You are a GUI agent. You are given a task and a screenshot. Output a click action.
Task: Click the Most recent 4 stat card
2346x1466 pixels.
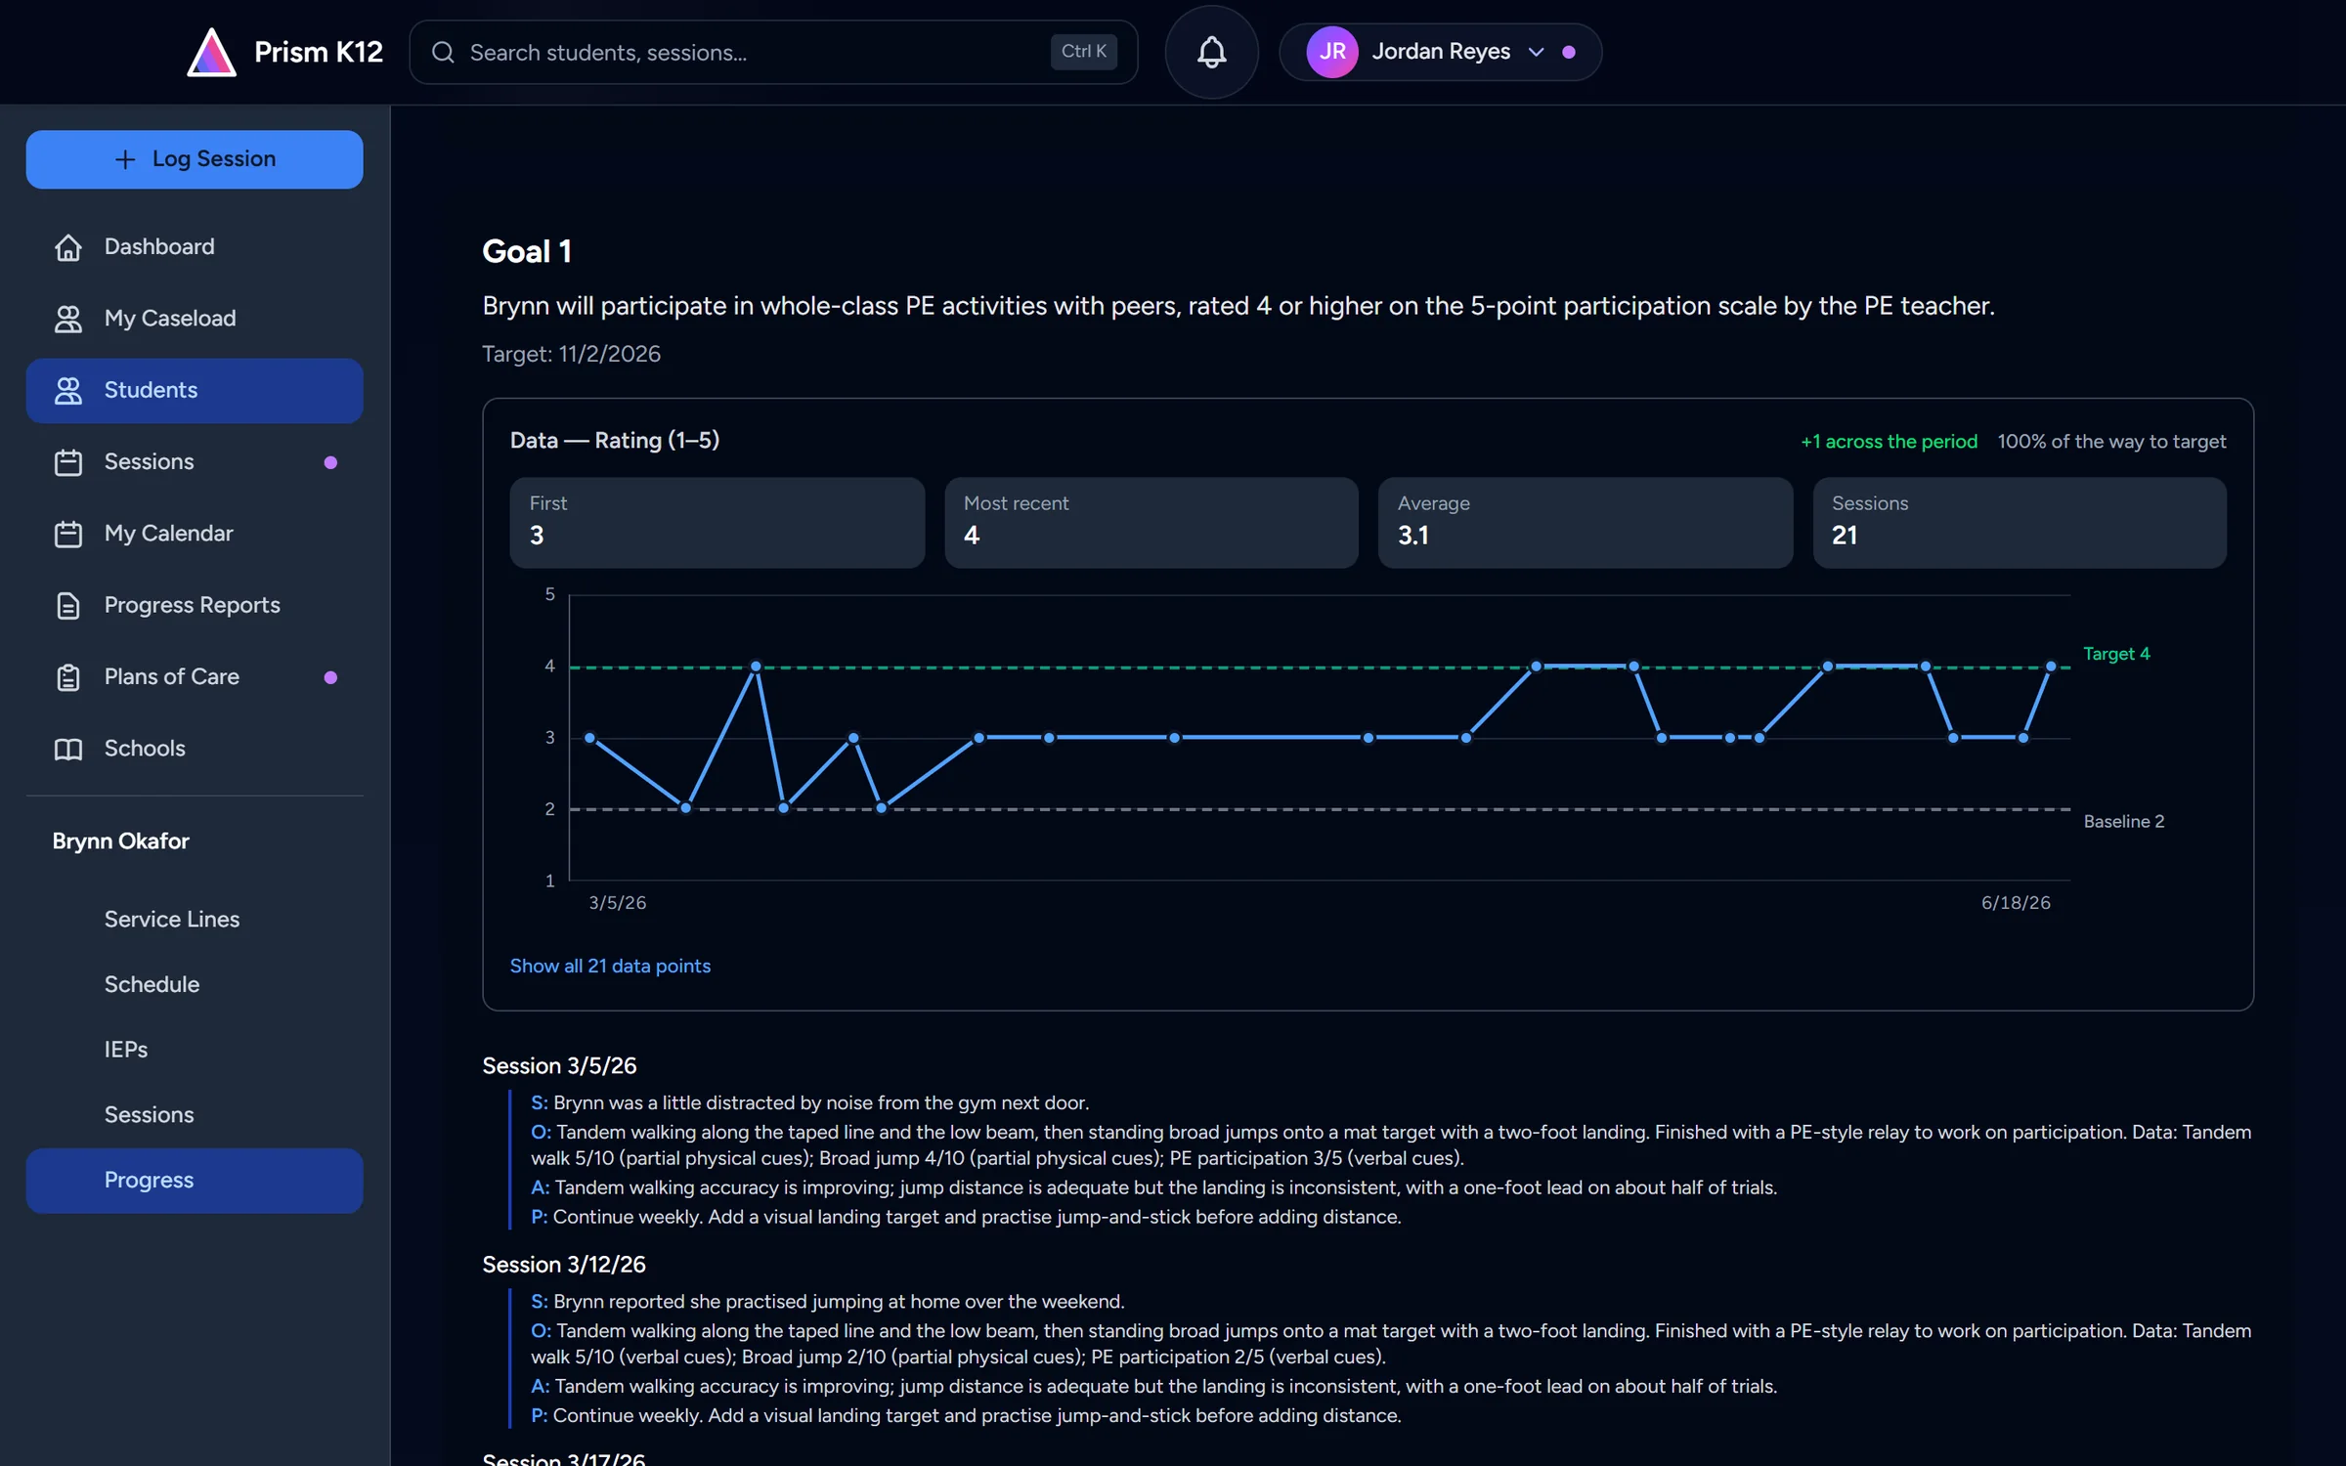tap(1151, 523)
